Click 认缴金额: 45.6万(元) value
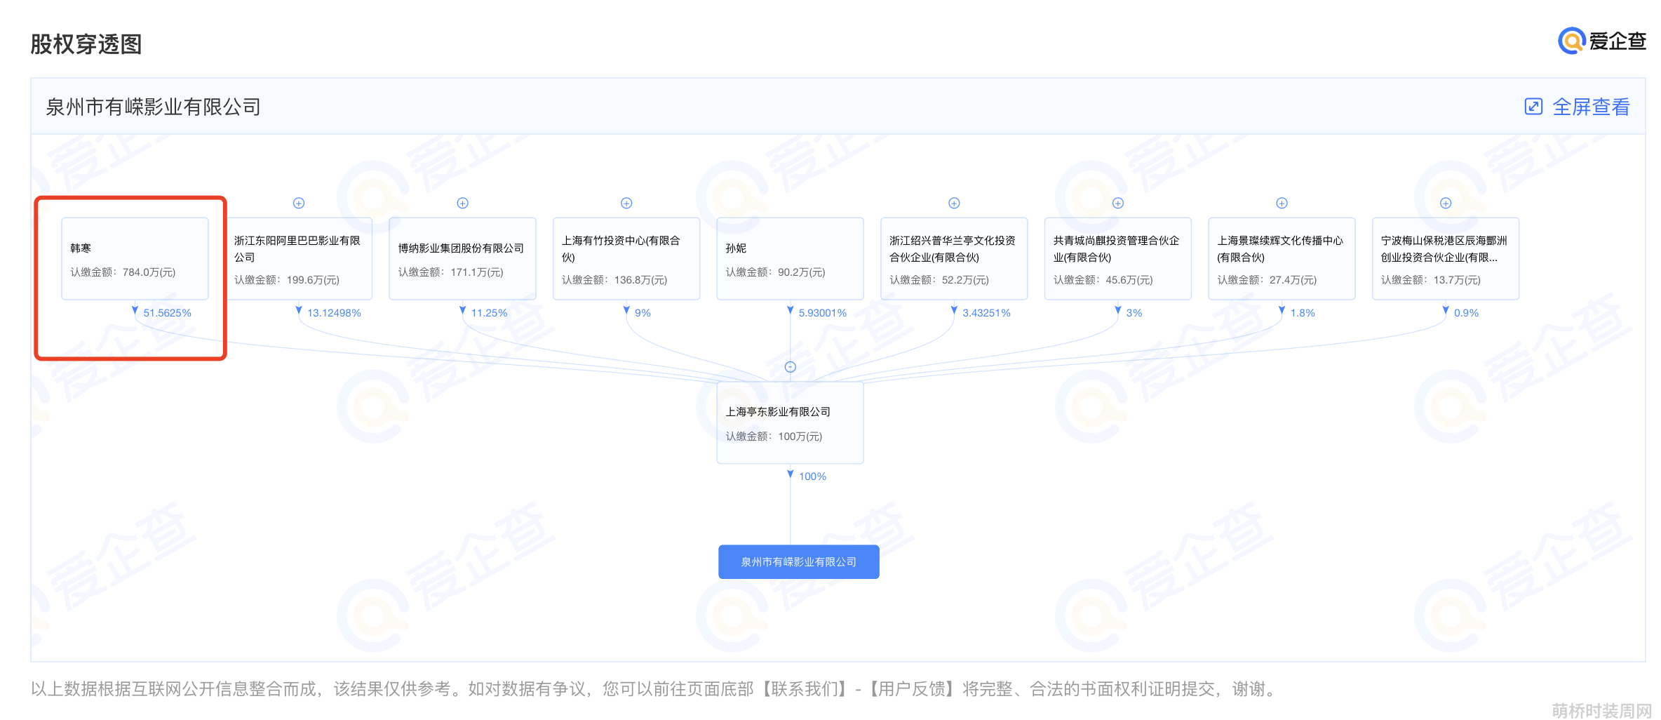 coord(1103,280)
